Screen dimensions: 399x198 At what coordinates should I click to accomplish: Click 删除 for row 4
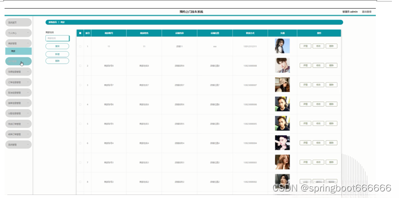coord(331,104)
